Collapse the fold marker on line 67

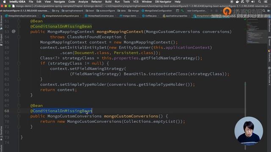[x=19, y=106]
